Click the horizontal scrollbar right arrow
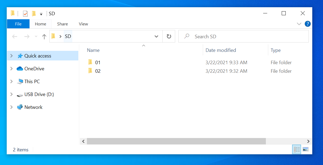The image size is (323, 165). tap(309, 141)
